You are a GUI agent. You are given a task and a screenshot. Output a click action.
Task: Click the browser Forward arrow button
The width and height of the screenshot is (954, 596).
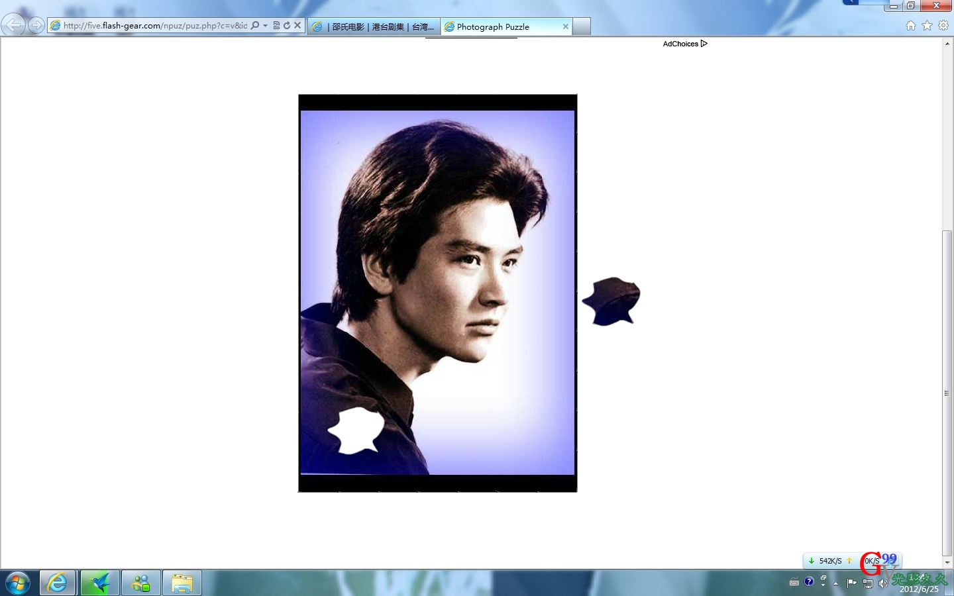tap(36, 25)
